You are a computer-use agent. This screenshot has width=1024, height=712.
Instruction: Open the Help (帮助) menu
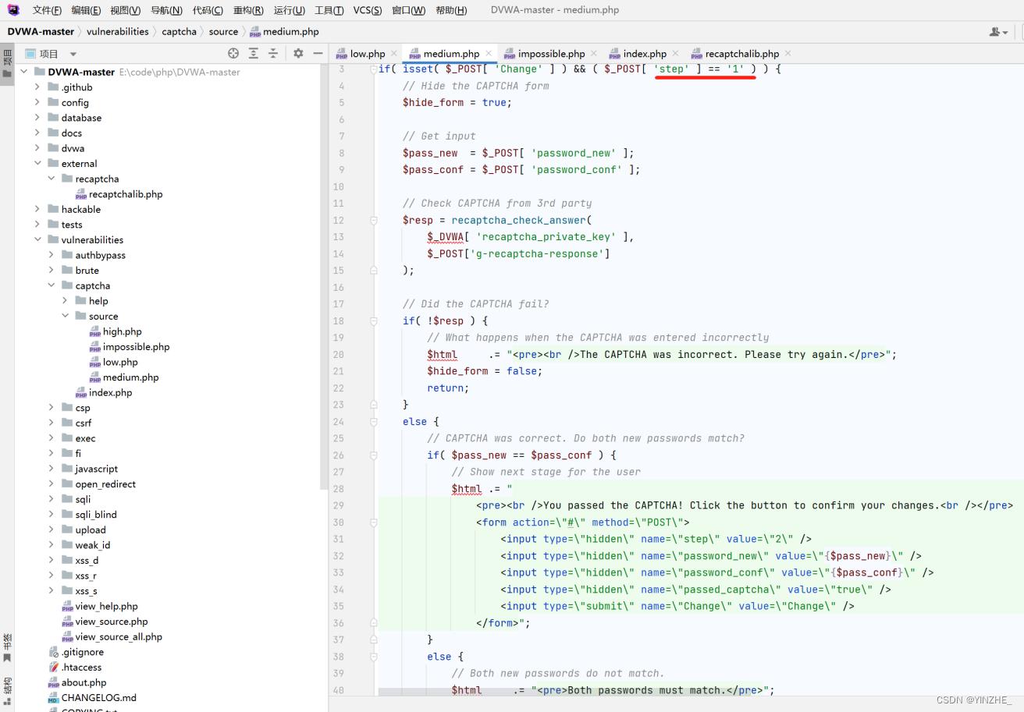pos(451,10)
